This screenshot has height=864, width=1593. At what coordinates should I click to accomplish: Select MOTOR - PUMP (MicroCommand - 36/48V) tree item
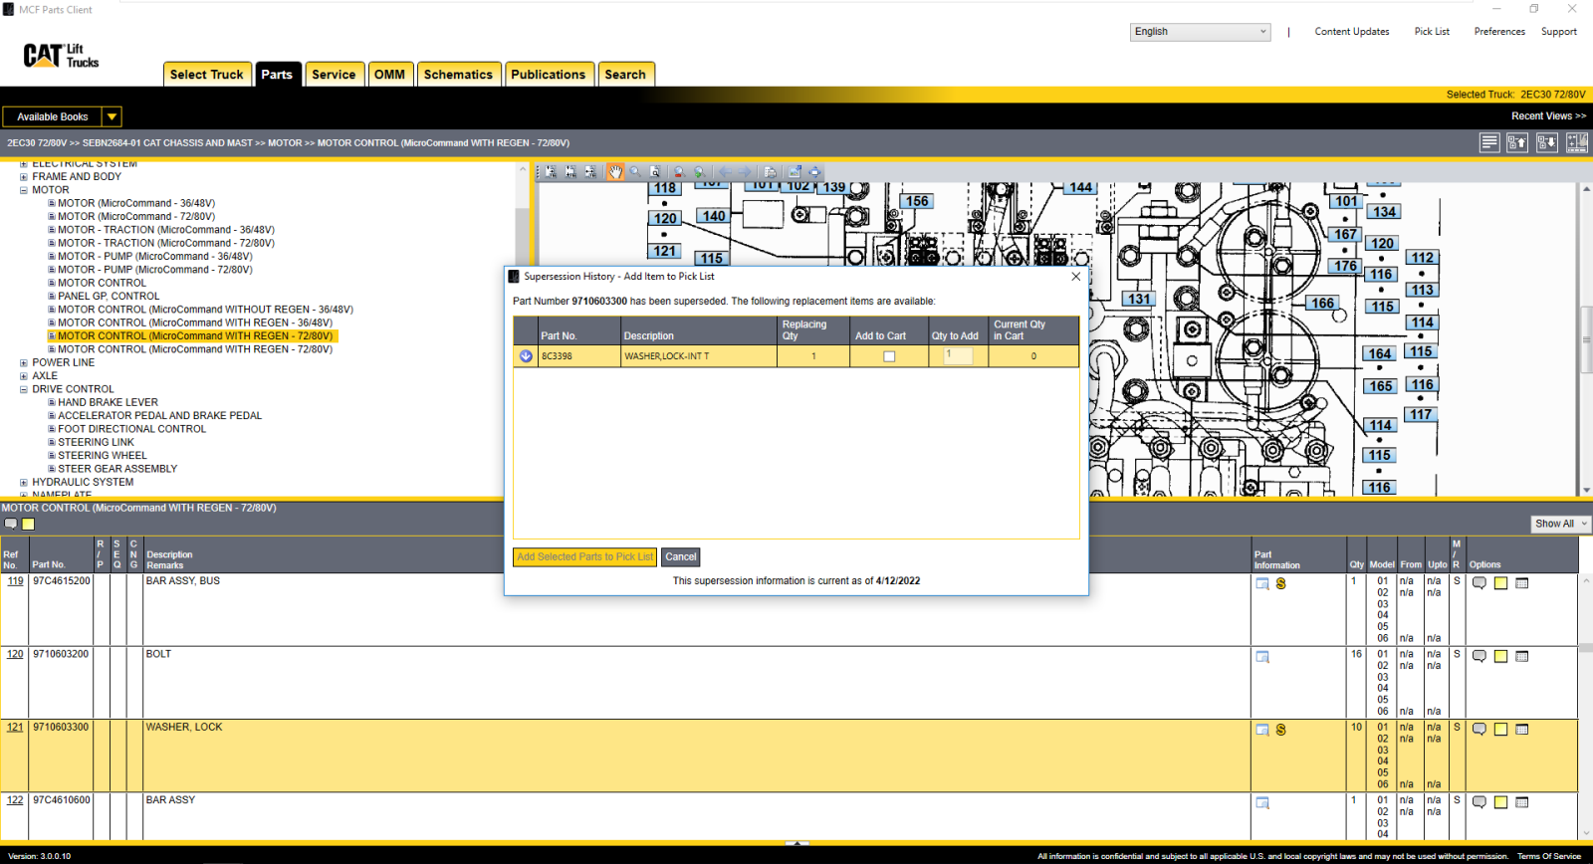pos(154,257)
